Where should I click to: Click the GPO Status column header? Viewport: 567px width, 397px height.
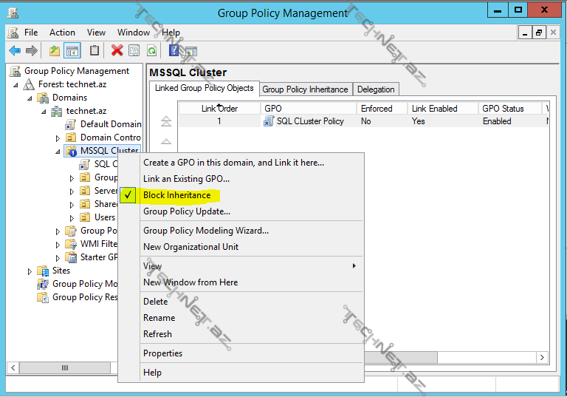(x=503, y=109)
